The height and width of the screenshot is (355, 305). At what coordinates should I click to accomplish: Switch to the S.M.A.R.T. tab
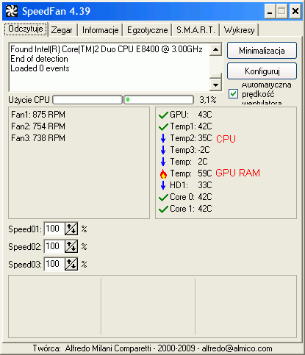[x=195, y=30]
